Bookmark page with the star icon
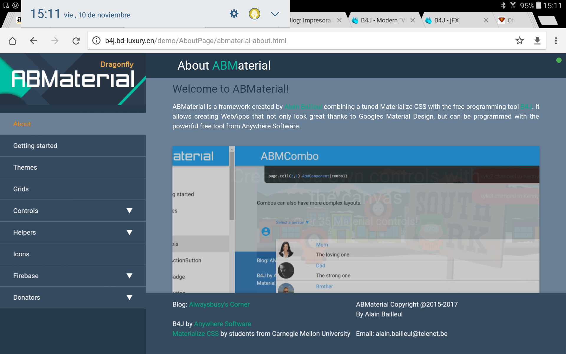The width and height of the screenshot is (566, 354). point(519,41)
